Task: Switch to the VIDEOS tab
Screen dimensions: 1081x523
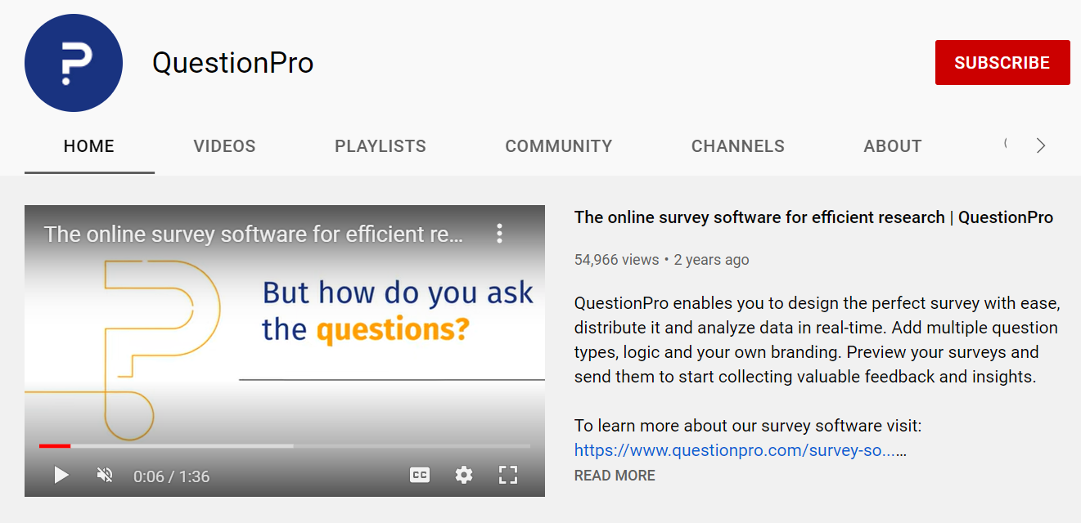Action: pyautogui.click(x=224, y=146)
